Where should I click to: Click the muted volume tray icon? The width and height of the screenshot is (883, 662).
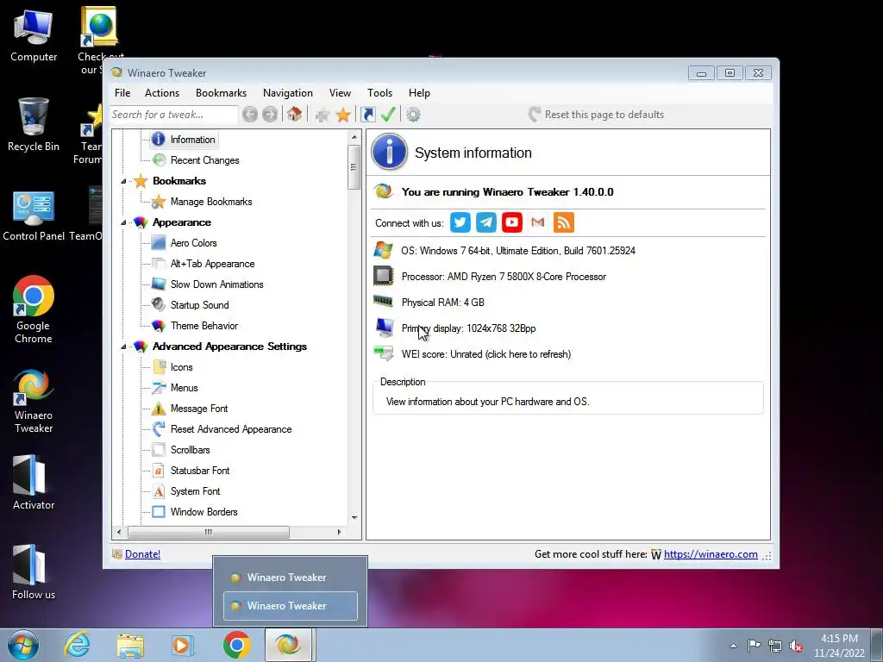(796, 646)
